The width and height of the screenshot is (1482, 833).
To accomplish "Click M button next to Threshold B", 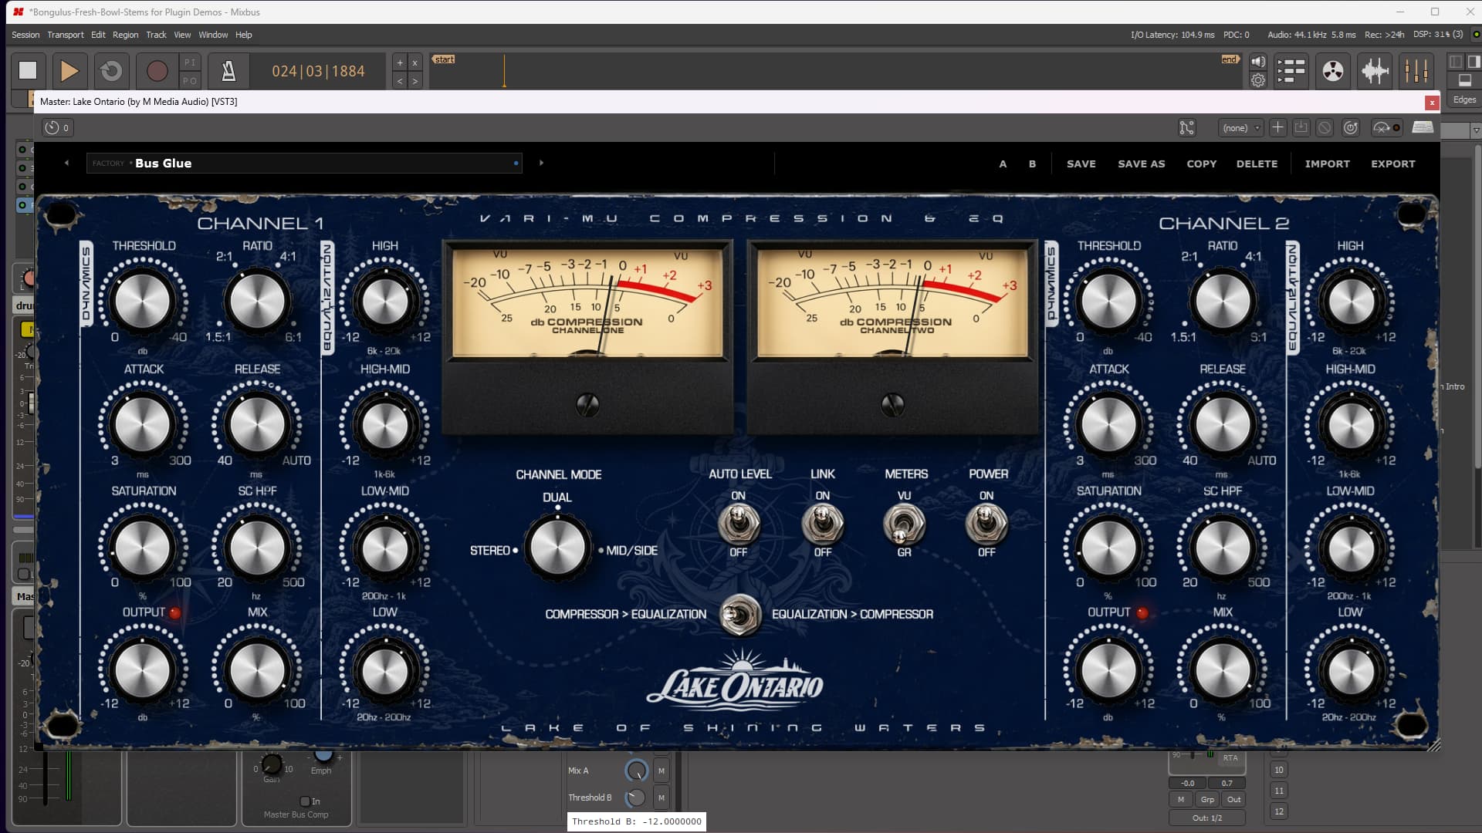I will click(661, 798).
